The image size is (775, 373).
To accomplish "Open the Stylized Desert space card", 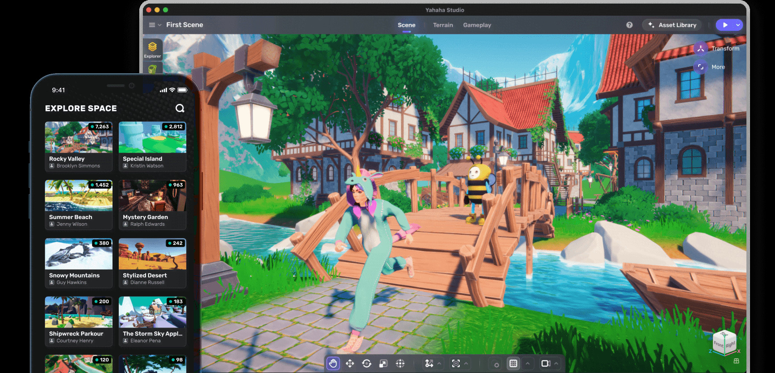I will pyautogui.click(x=152, y=263).
